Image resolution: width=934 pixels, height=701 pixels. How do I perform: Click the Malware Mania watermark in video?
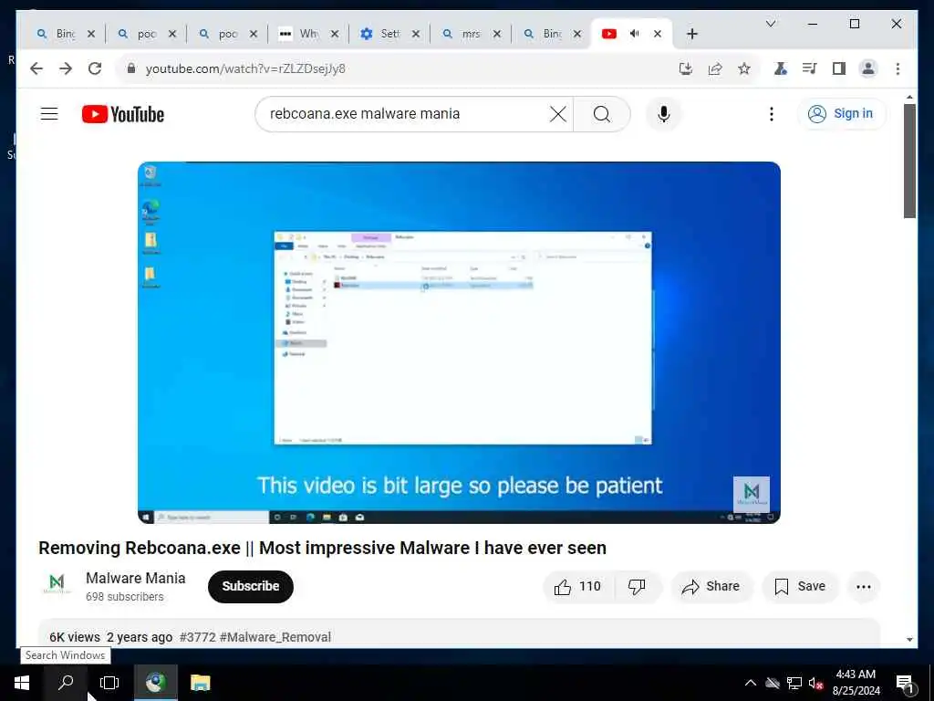tap(752, 494)
